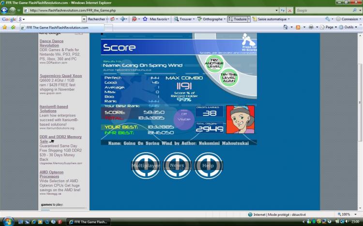Click the popup blocker icon in Google toolbar
The height and width of the screenshot is (226, 363).
tap(134, 19)
